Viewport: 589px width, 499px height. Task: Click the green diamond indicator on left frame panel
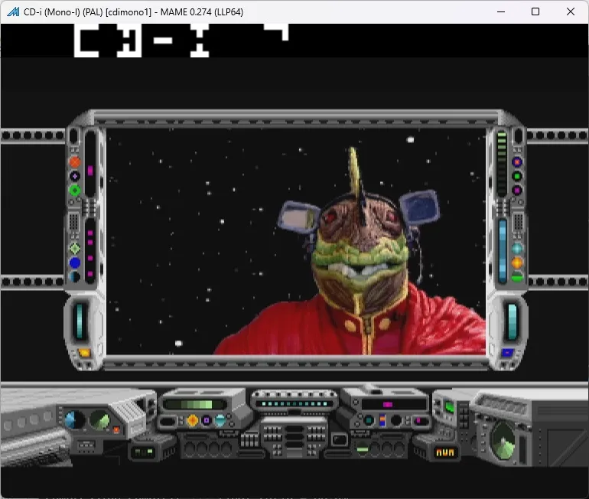click(x=75, y=248)
